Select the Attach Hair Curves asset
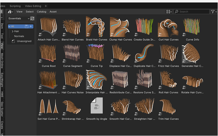218x136 pixels. click(x=49, y=29)
